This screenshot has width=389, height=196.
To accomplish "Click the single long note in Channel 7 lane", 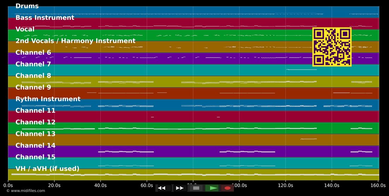I will [x=302, y=70].
